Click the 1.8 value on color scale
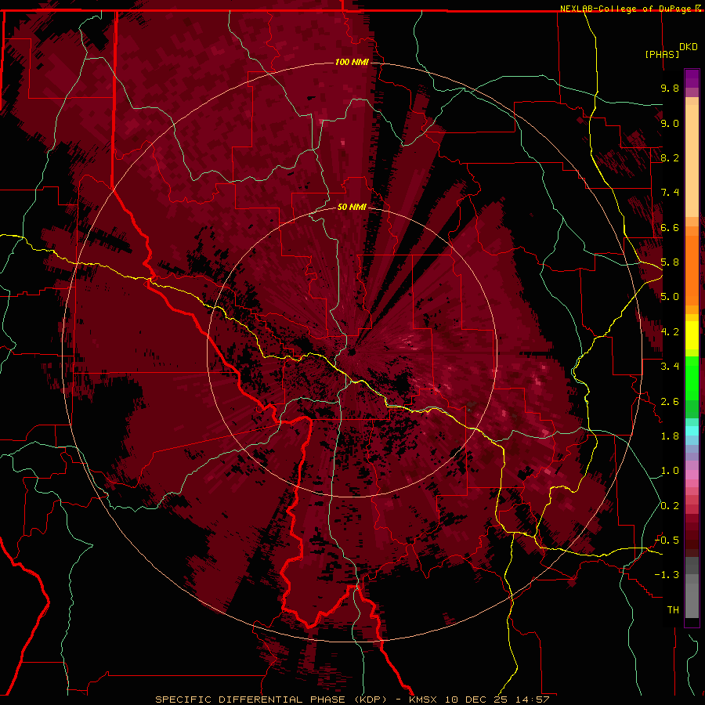Viewport: 705px width, 705px height. pos(670,436)
